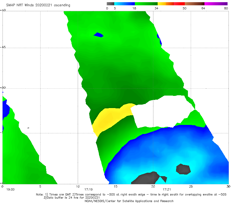Click the longitude axis label '15'
This screenshot has width=231, height=203.
115,186
